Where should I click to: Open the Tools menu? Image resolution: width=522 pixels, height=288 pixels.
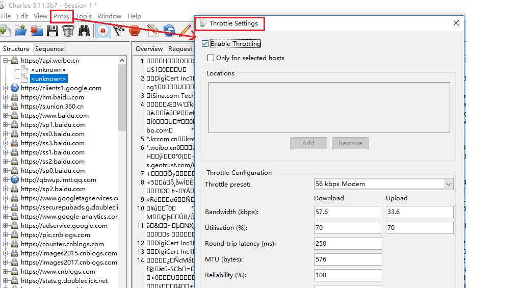(x=84, y=16)
